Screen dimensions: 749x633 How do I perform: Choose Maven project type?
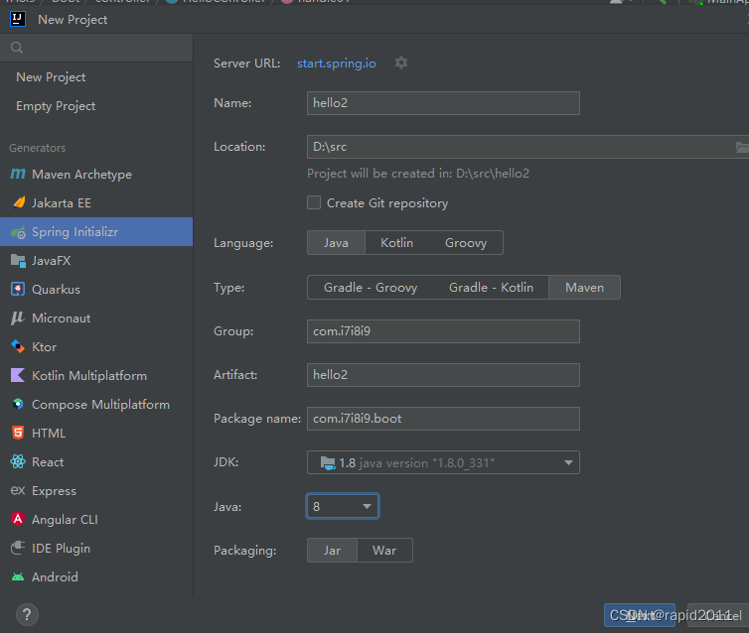click(x=585, y=288)
